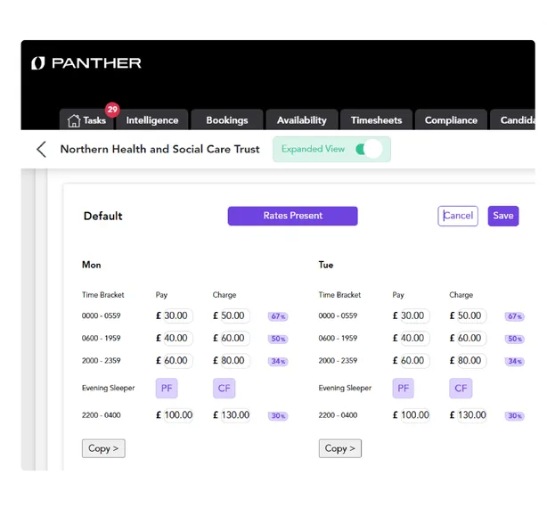Click Monday Evening Sleeper label
The image size is (547, 508).
click(x=108, y=388)
